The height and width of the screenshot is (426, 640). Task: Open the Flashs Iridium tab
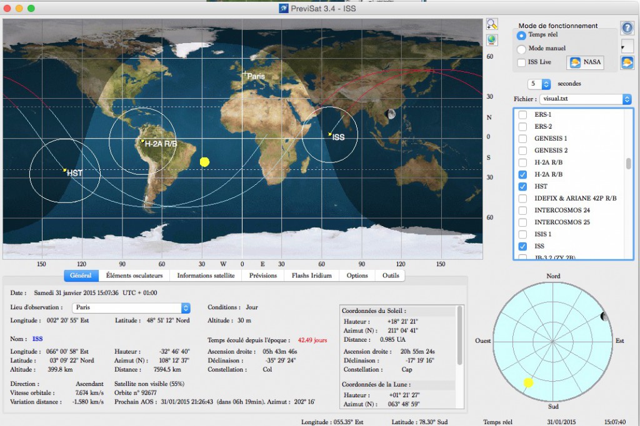click(x=311, y=275)
